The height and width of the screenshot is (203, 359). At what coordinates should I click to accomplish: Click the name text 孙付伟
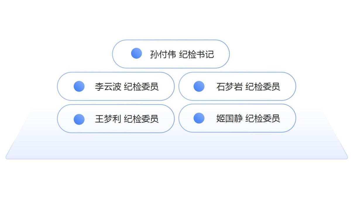163,54
